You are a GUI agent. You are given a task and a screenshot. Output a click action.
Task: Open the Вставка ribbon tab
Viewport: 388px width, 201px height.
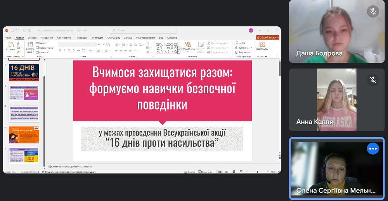(32, 38)
